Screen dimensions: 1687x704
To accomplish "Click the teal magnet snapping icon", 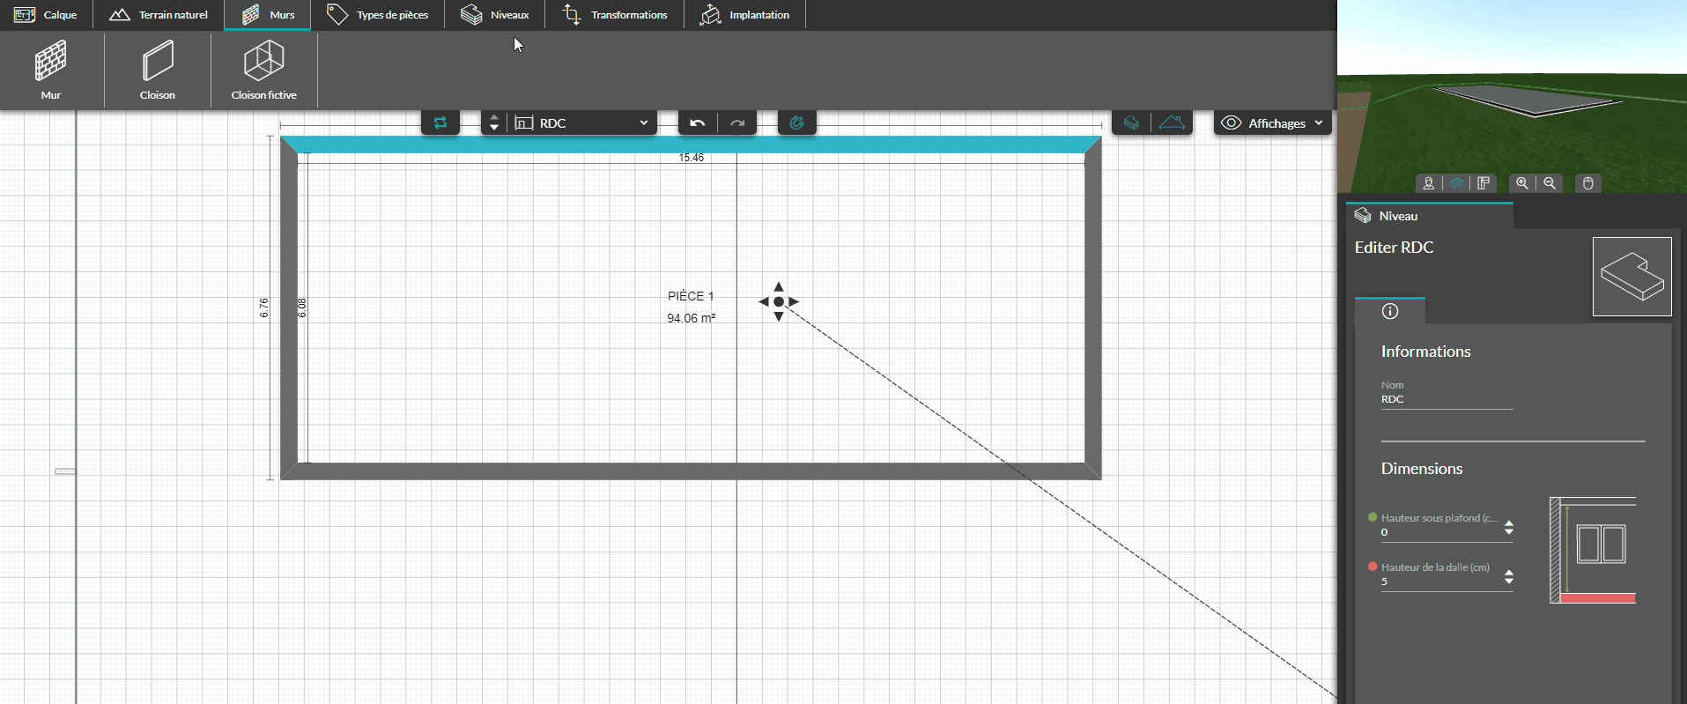I will tap(797, 122).
